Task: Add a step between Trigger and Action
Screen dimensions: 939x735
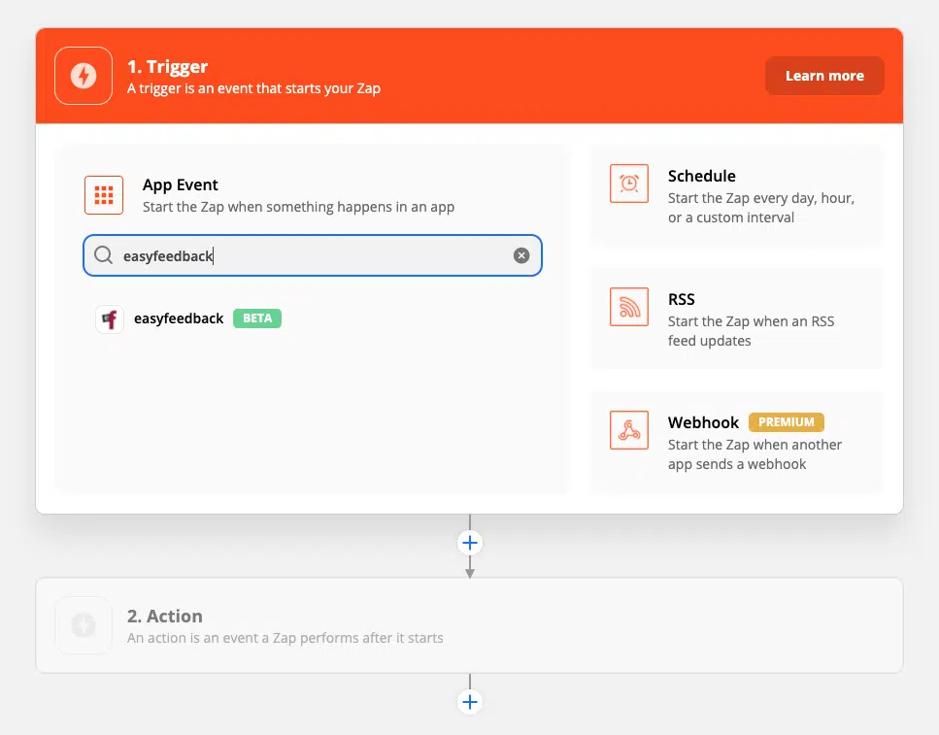Action: [470, 543]
